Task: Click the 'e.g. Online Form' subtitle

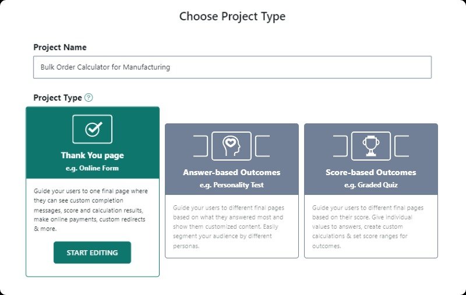Action: tap(92, 168)
